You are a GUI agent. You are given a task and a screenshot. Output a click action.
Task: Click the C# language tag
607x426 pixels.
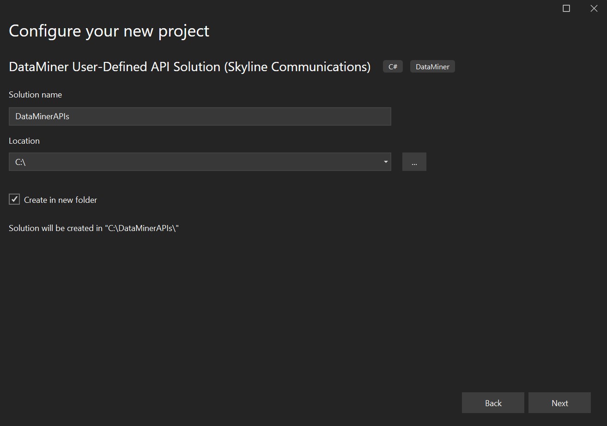[393, 67]
